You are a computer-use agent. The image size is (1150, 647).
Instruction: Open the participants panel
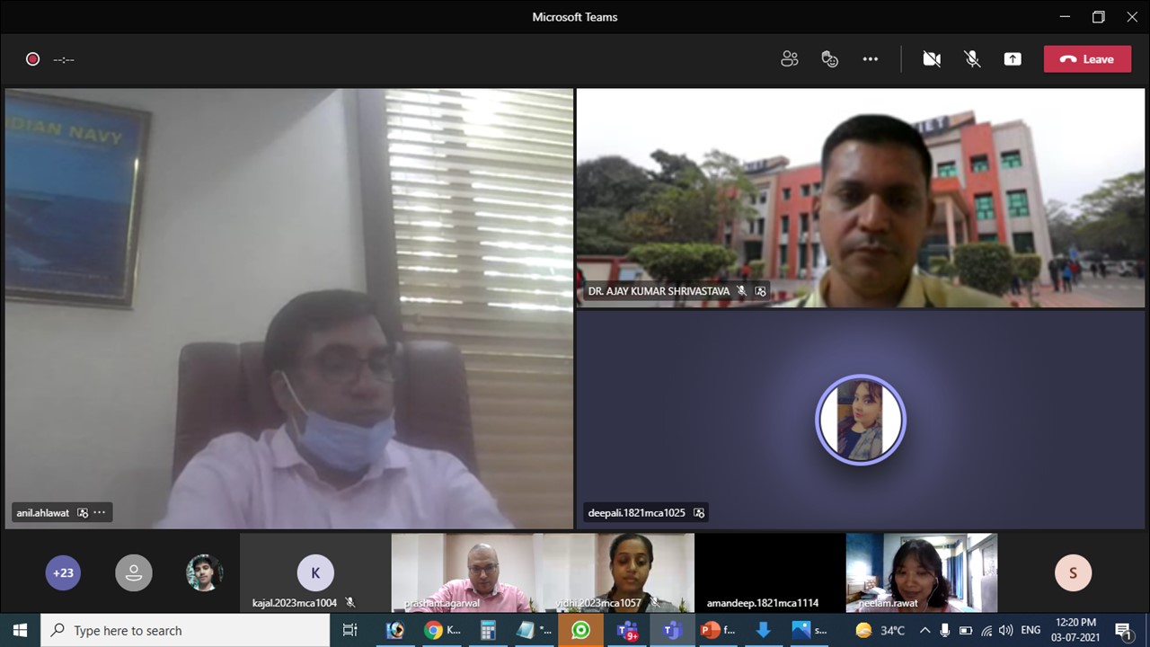[789, 59]
